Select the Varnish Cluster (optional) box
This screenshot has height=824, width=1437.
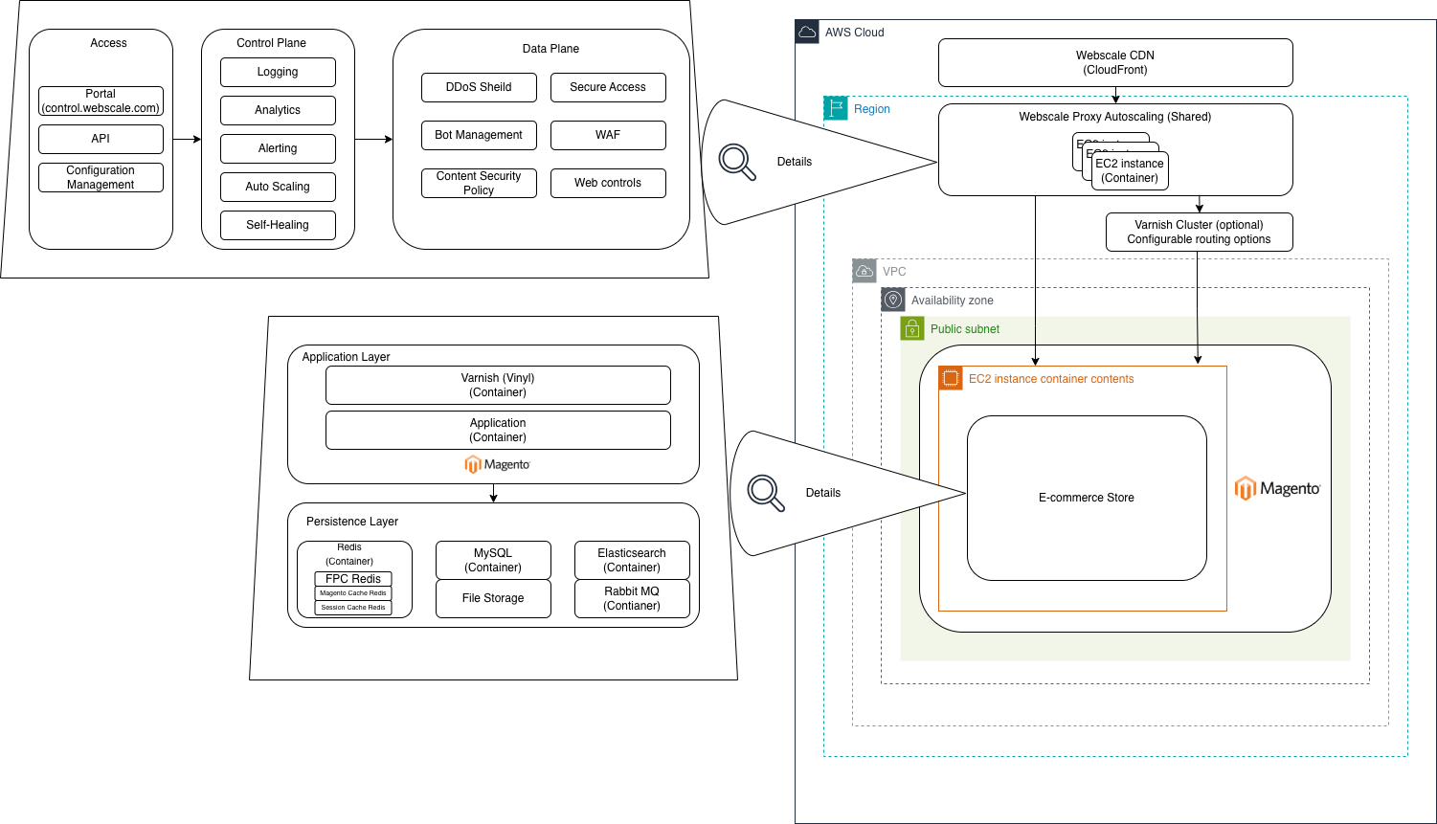click(x=1199, y=233)
